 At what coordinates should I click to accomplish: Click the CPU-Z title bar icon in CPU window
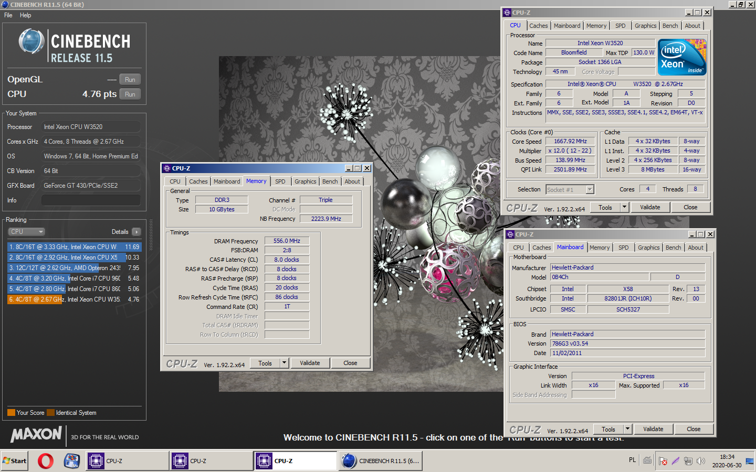[x=507, y=13]
